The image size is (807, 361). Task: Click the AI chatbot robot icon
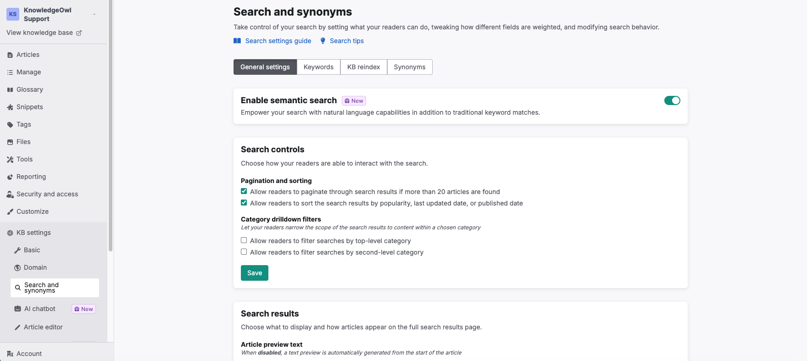point(17,309)
